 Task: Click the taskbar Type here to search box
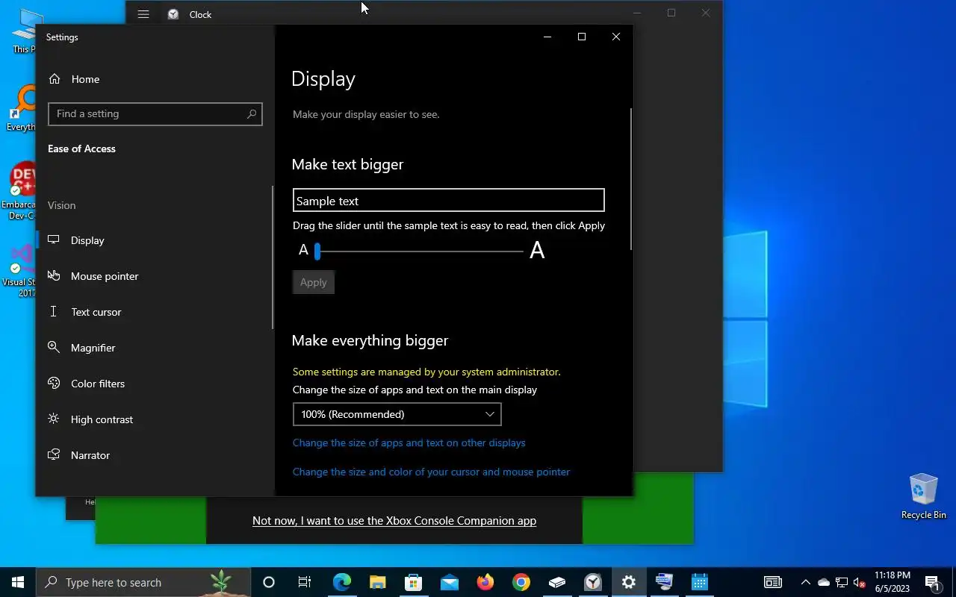[x=143, y=582]
